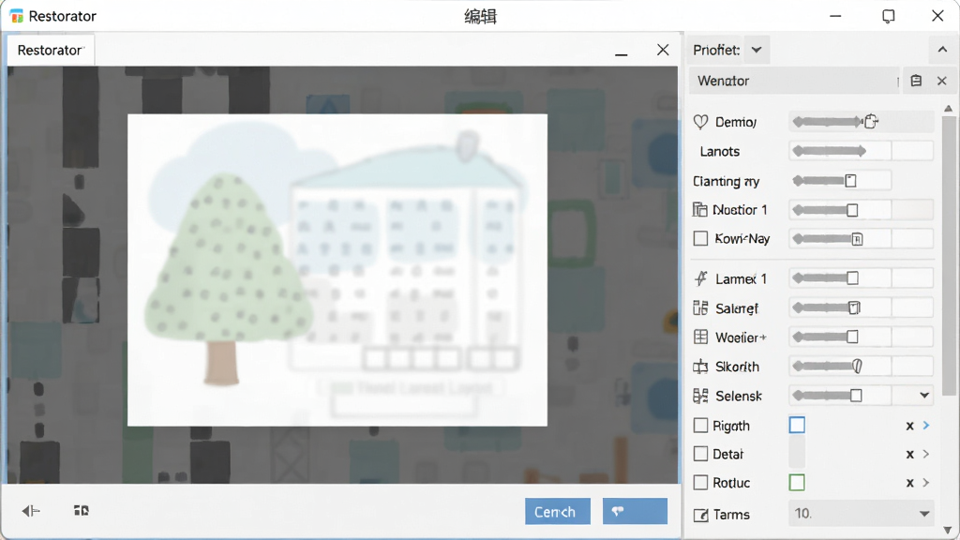
Task: Tick the Detai checkbox
Action: coord(700,454)
